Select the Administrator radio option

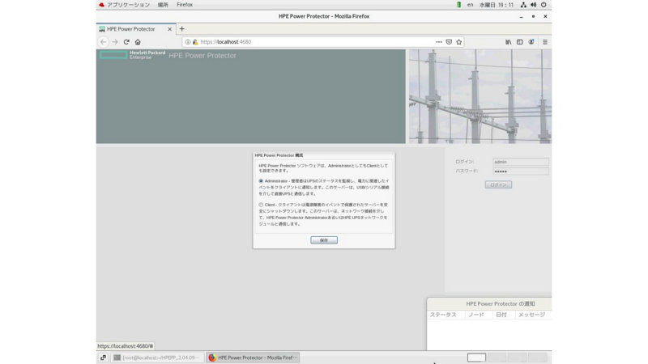tap(261, 180)
